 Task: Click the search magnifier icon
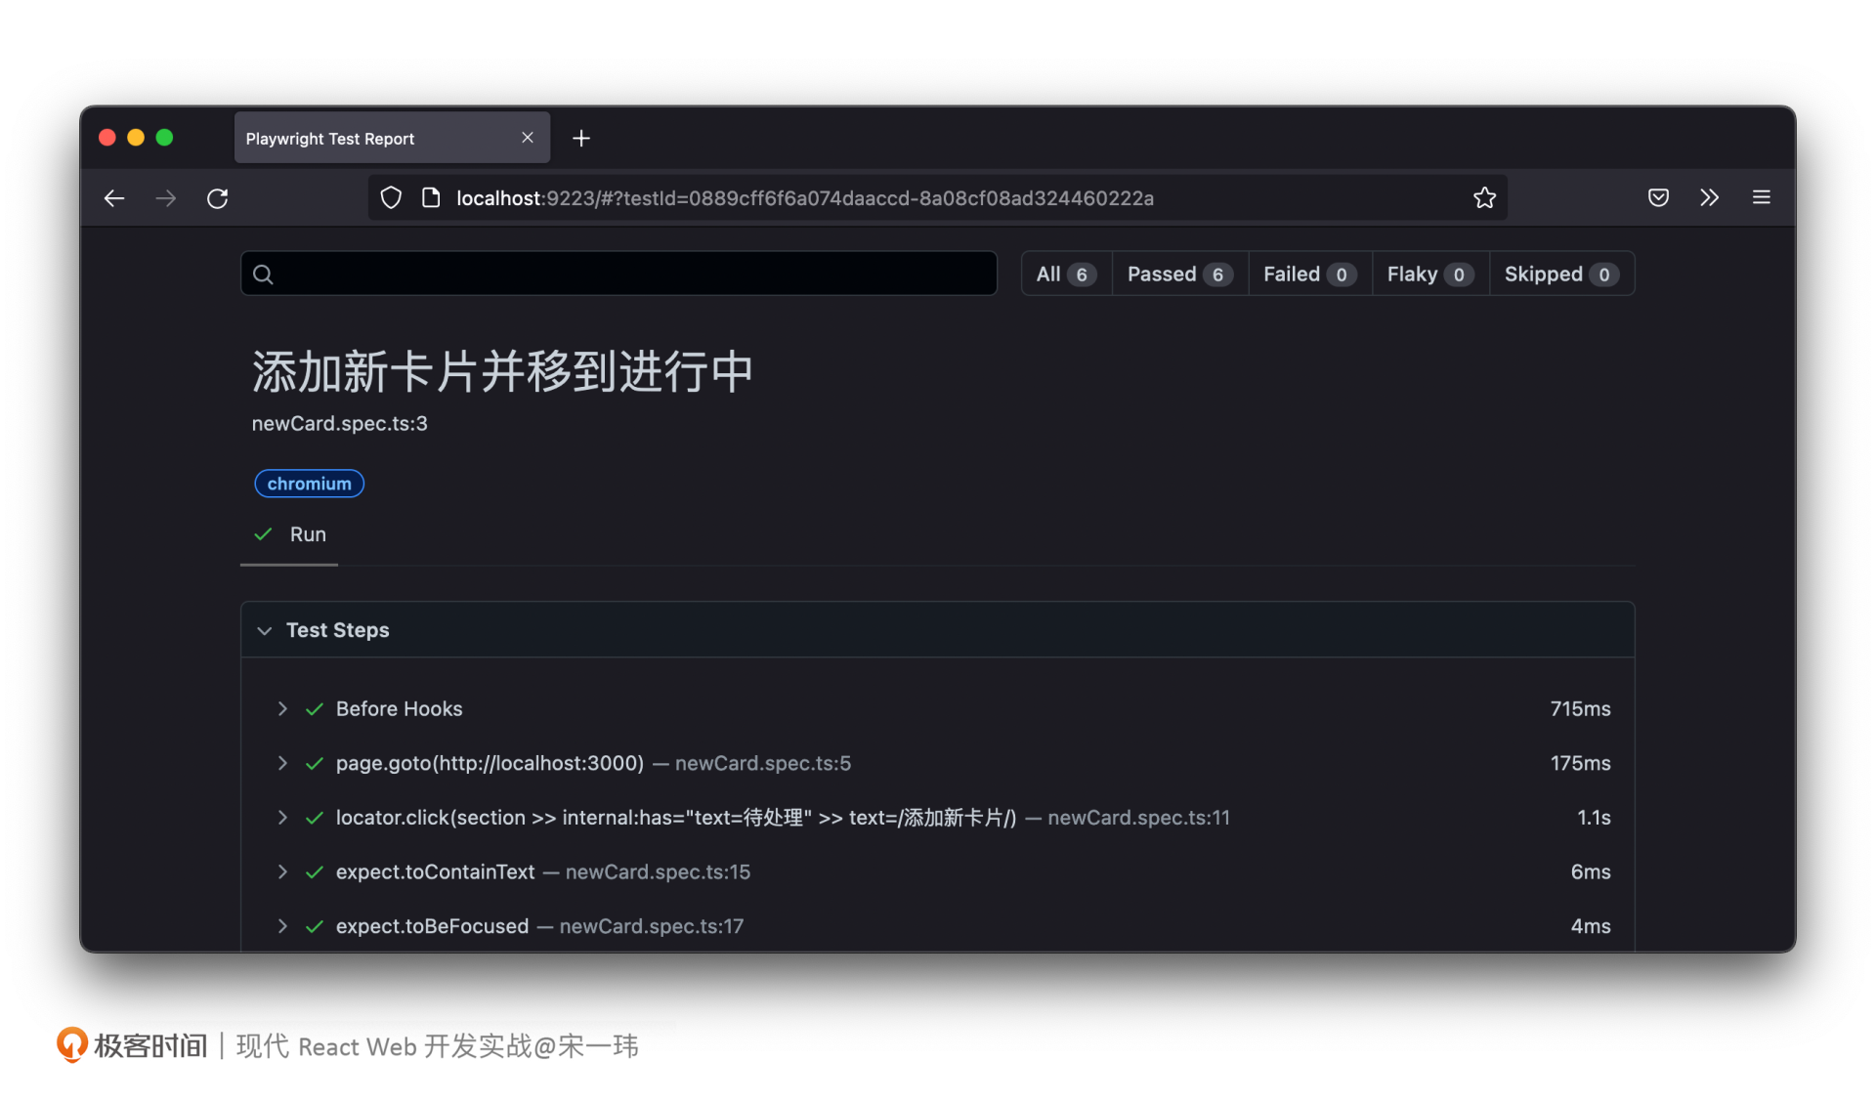[x=263, y=275]
